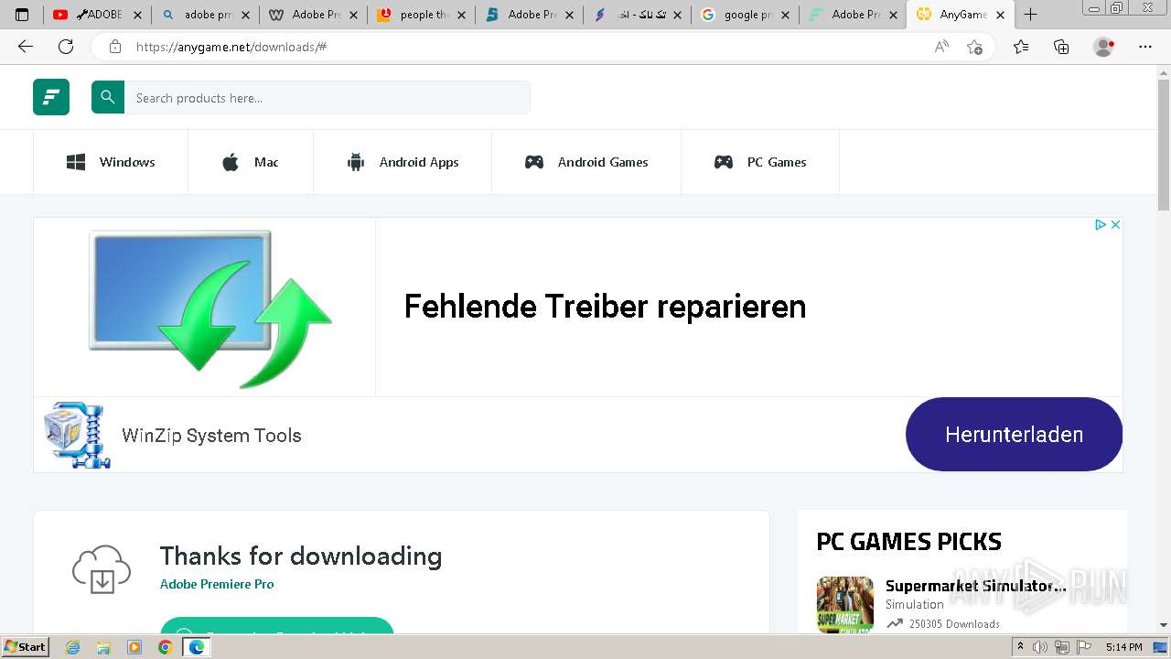Go back to the previous page
This screenshot has width=1171, height=659.
point(26,47)
